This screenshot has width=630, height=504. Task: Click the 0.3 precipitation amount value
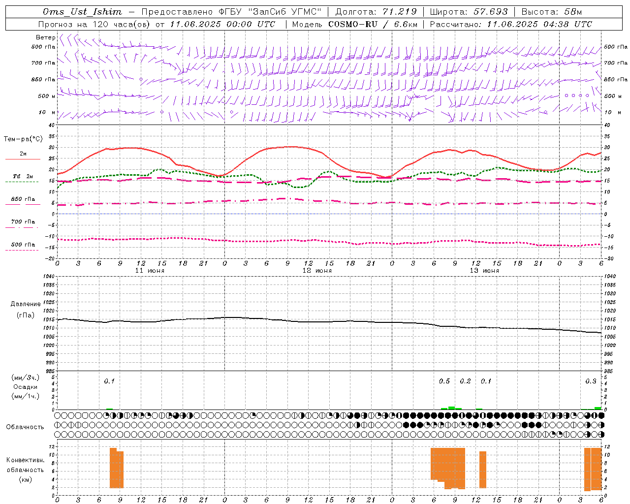coord(591,381)
